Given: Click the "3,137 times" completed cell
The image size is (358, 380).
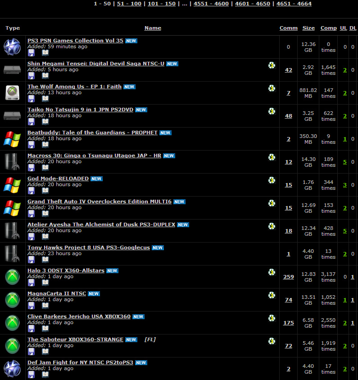Looking at the screenshot, I should (x=328, y=277).
